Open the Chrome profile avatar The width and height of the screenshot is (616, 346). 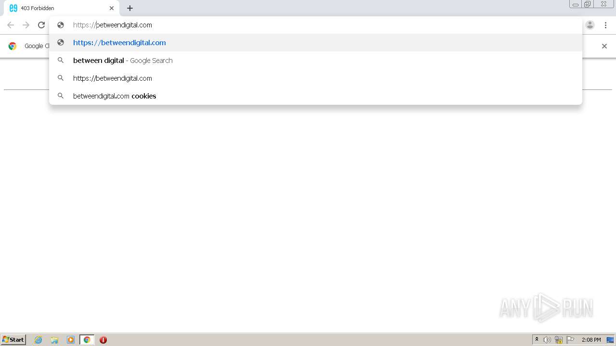pos(590,25)
